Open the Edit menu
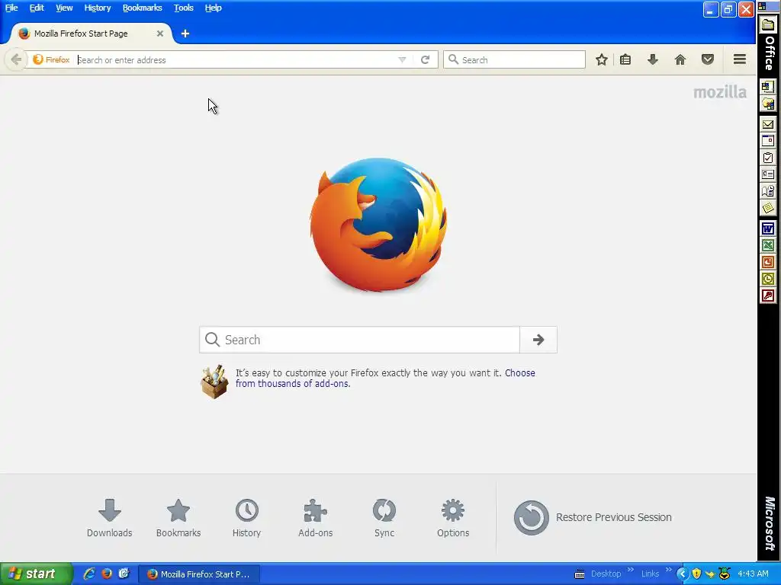The height and width of the screenshot is (585, 781). tap(37, 8)
